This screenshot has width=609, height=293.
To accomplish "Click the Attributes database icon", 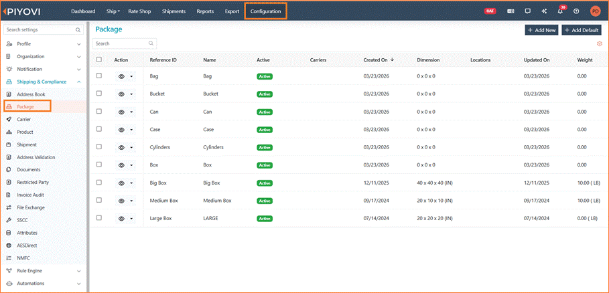I will coord(9,233).
